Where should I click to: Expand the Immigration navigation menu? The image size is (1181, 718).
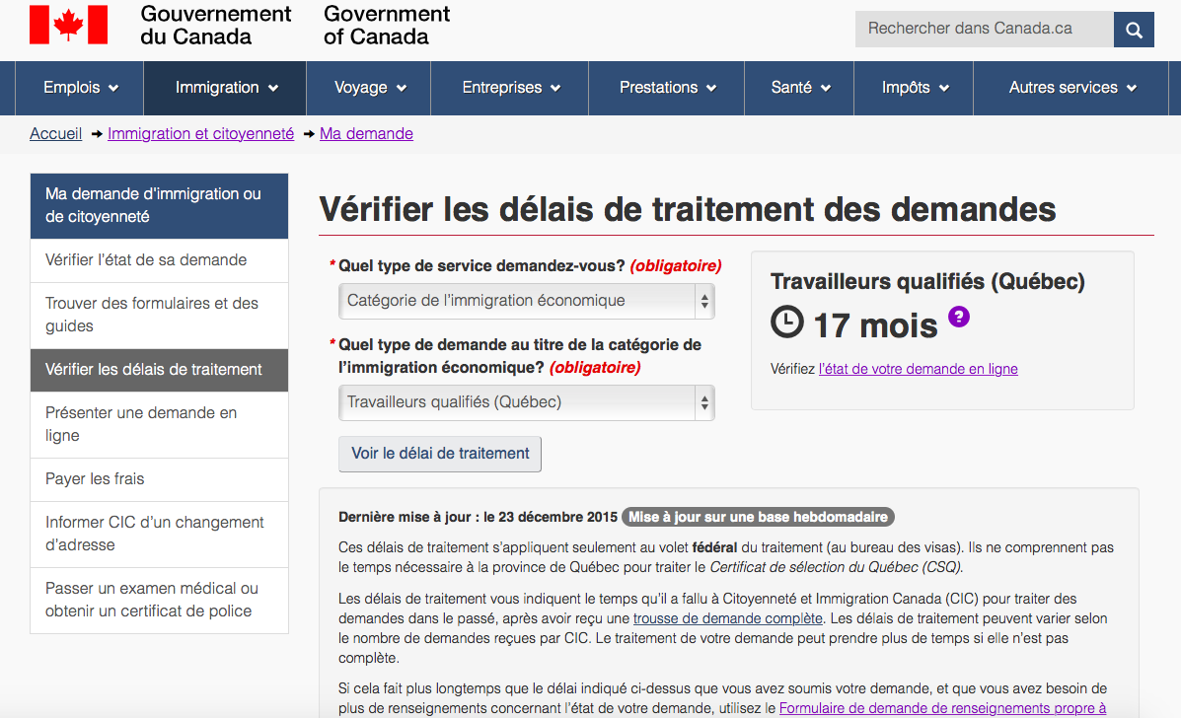click(226, 88)
